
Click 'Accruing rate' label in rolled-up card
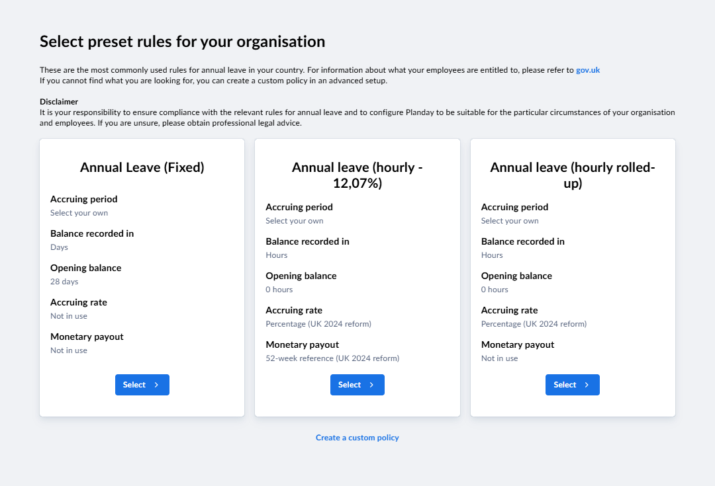click(509, 310)
